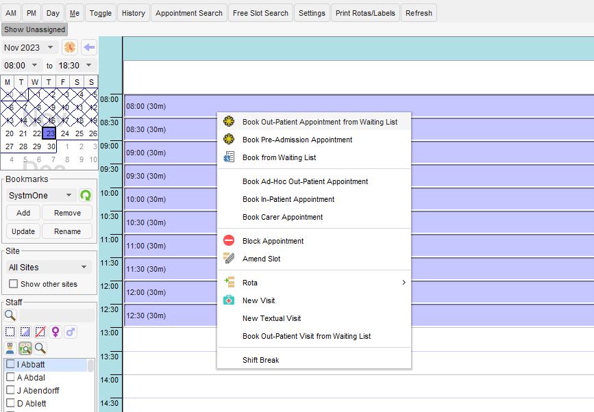Click the purple back arrow icon
This screenshot has width=594, height=412.
pyautogui.click(x=89, y=47)
